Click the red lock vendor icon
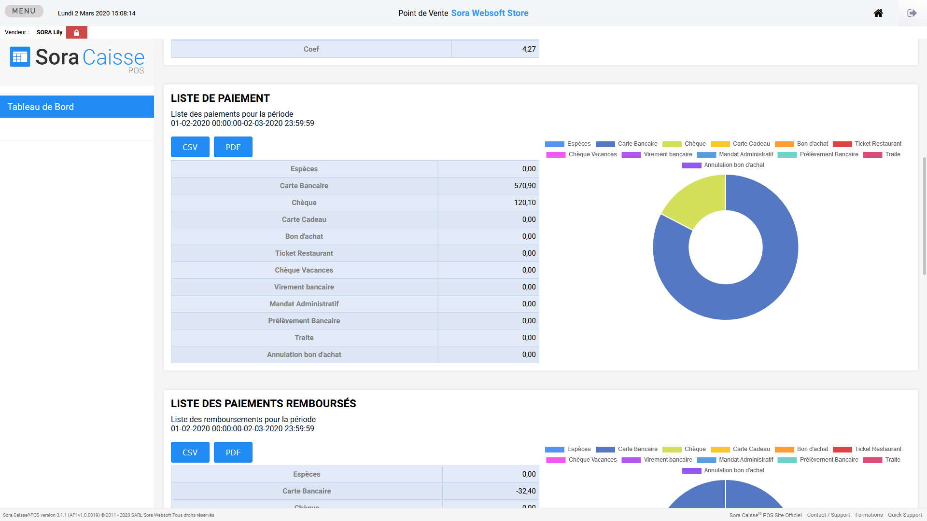The width and height of the screenshot is (927, 521). click(x=76, y=32)
